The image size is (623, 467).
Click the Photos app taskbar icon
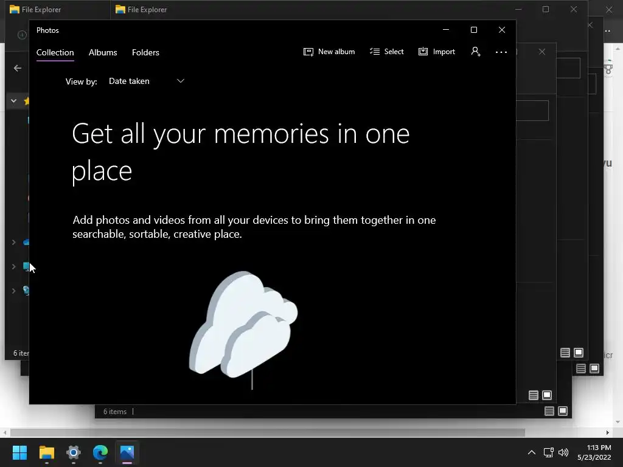pos(127,452)
